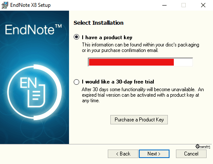Choose the 30-day free trial option
The width and height of the screenshot is (213, 164).
click(x=76, y=82)
